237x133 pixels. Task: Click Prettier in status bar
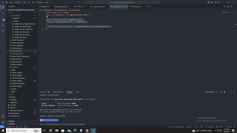click(x=228, y=127)
